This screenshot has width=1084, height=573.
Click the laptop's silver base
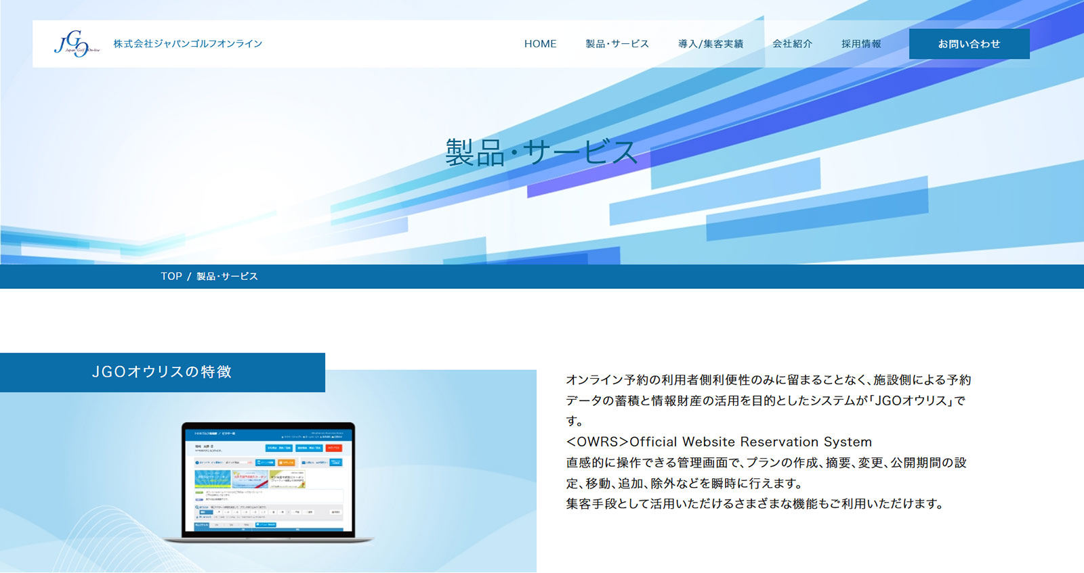[268, 540]
